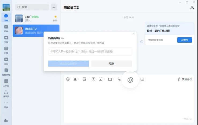Select the 测试员工2 conversation in chat list
The image size is (198, 125).
coord(36,31)
